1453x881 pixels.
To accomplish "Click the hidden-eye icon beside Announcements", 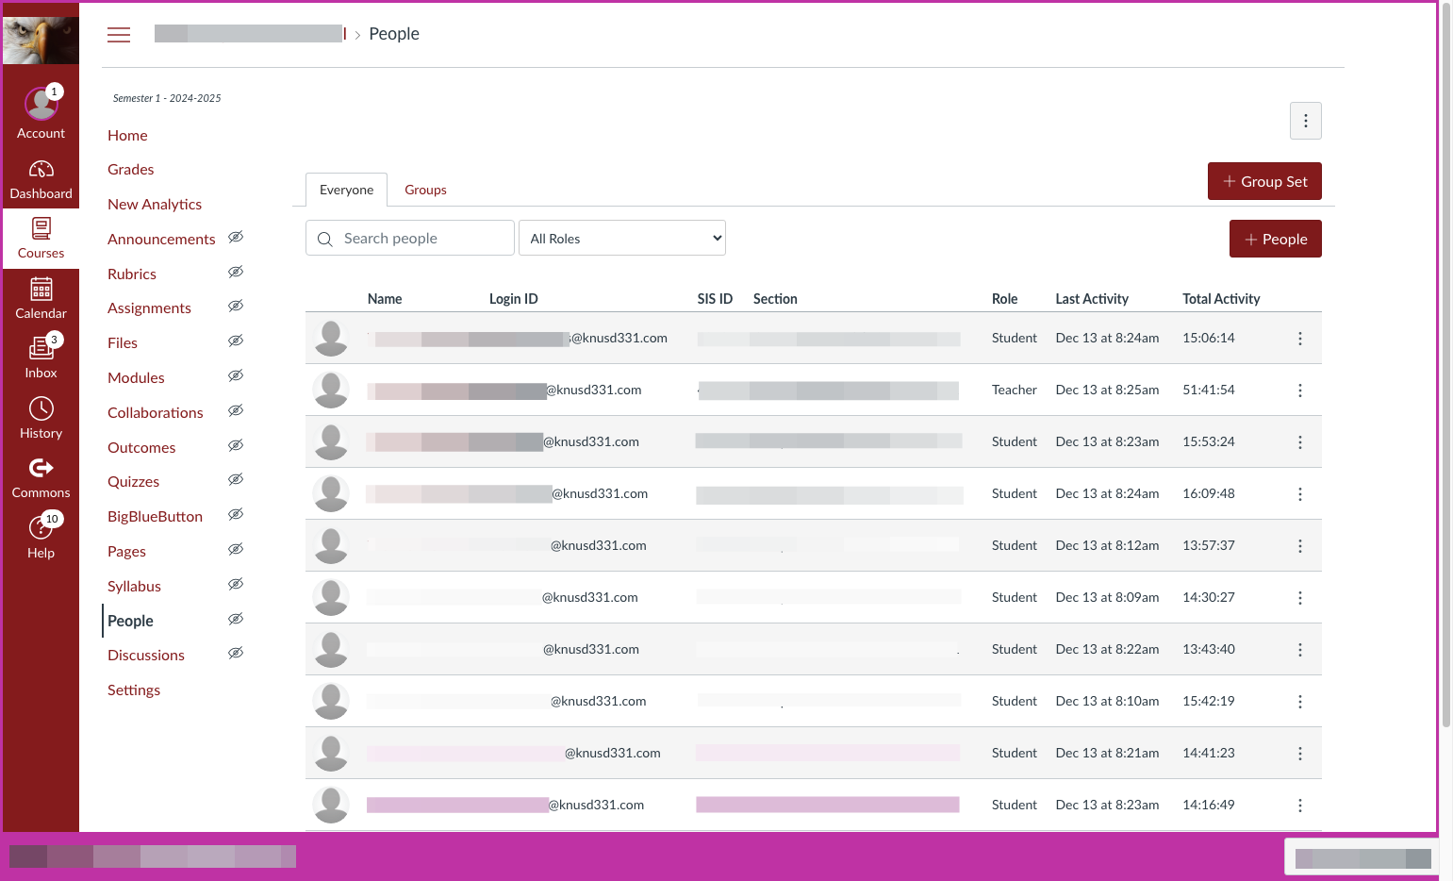I will (x=236, y=237).
